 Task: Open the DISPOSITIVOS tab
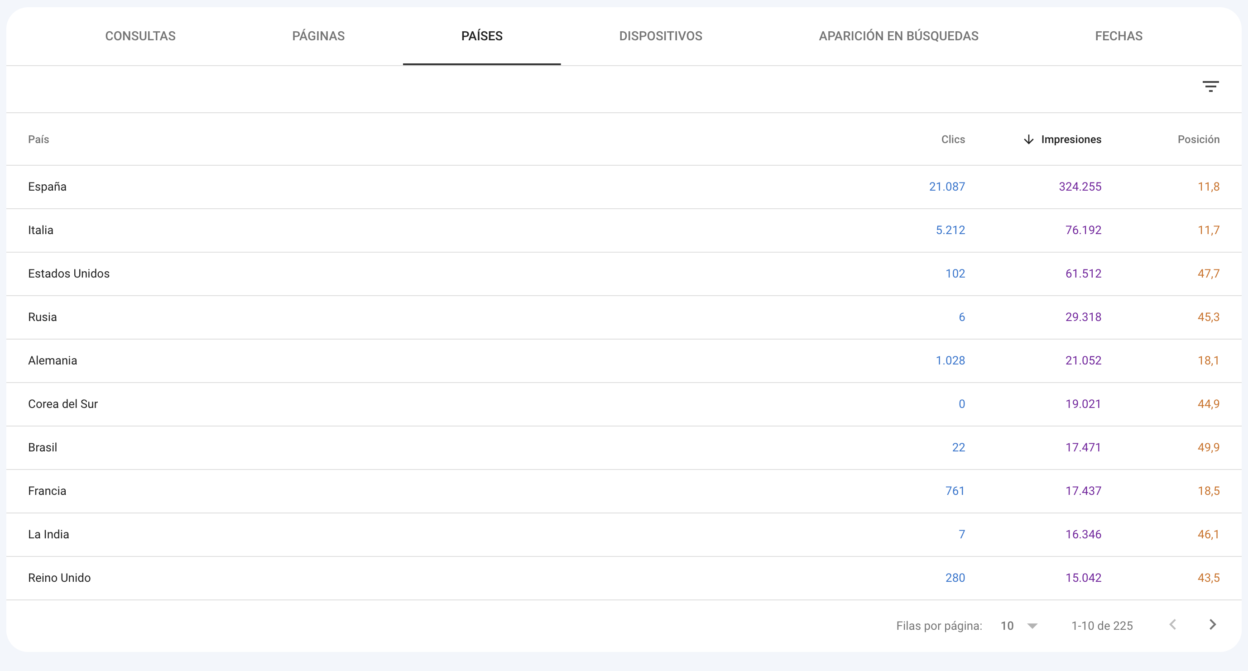click(x=660, y=36)
